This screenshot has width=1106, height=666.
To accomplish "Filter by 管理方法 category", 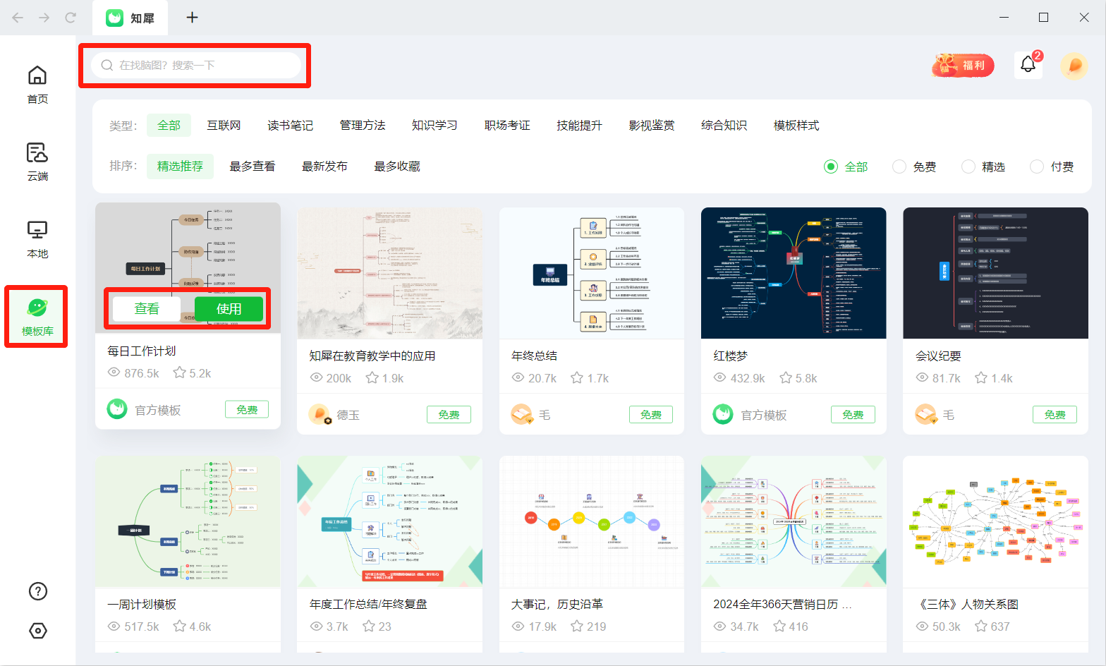I will click(363, 126).
